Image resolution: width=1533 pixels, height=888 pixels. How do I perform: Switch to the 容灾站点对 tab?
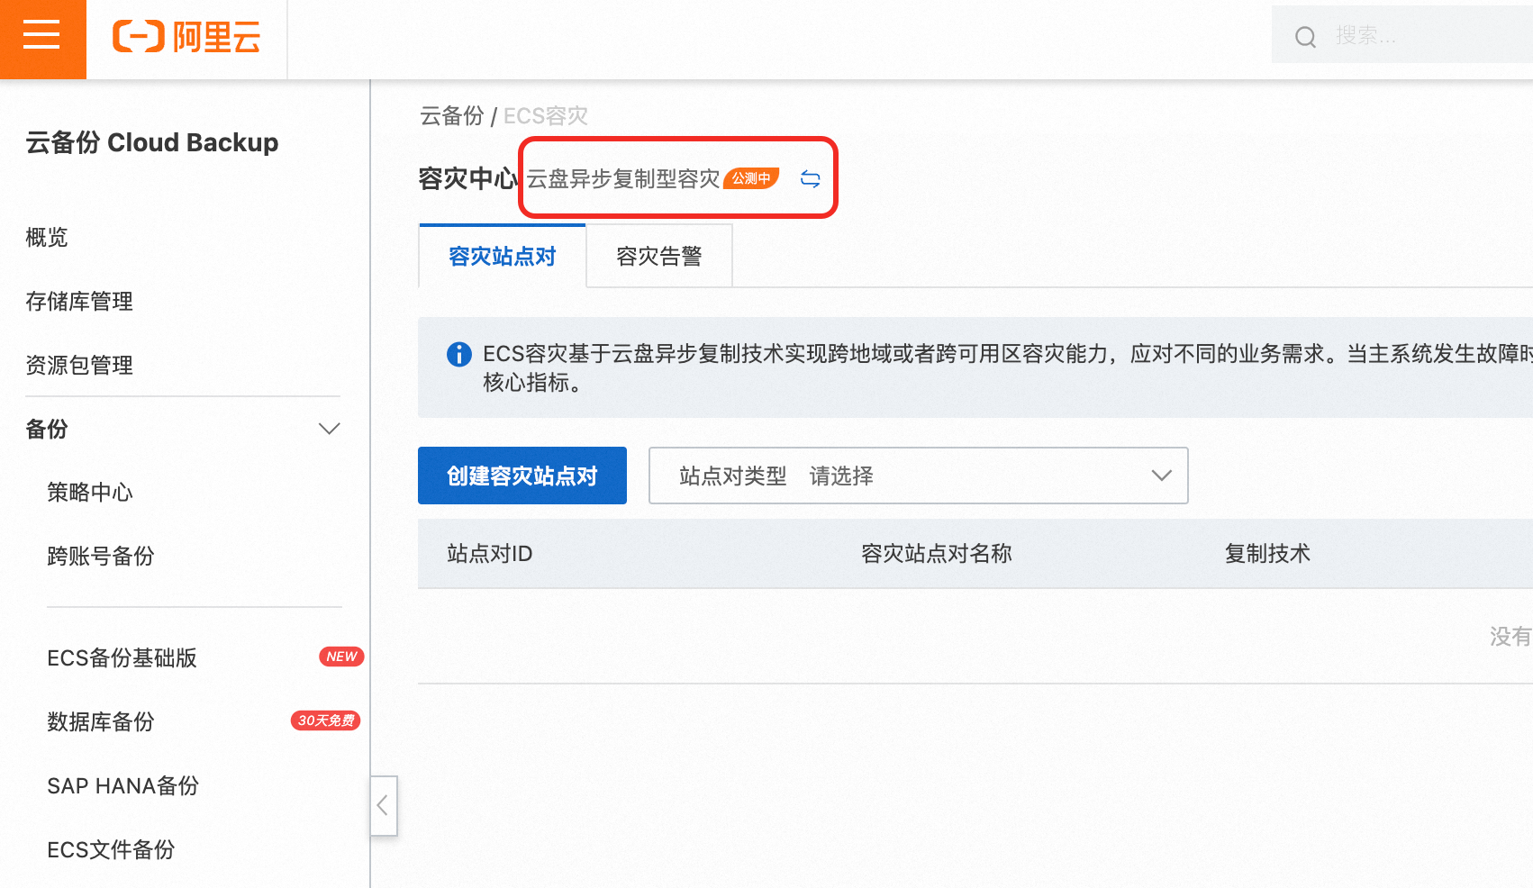pyautogui.click(x=503, y=257)
